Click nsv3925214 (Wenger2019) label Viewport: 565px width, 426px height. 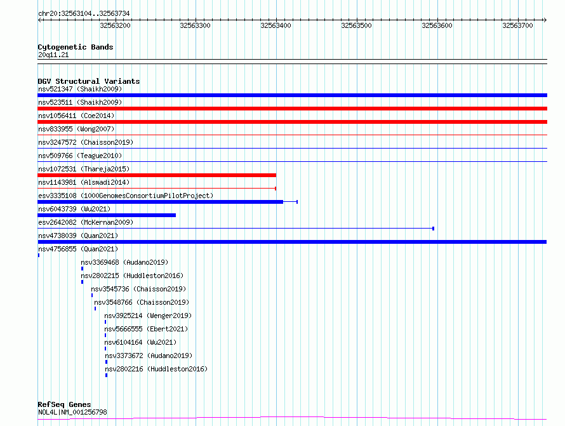tap(148, 316)
